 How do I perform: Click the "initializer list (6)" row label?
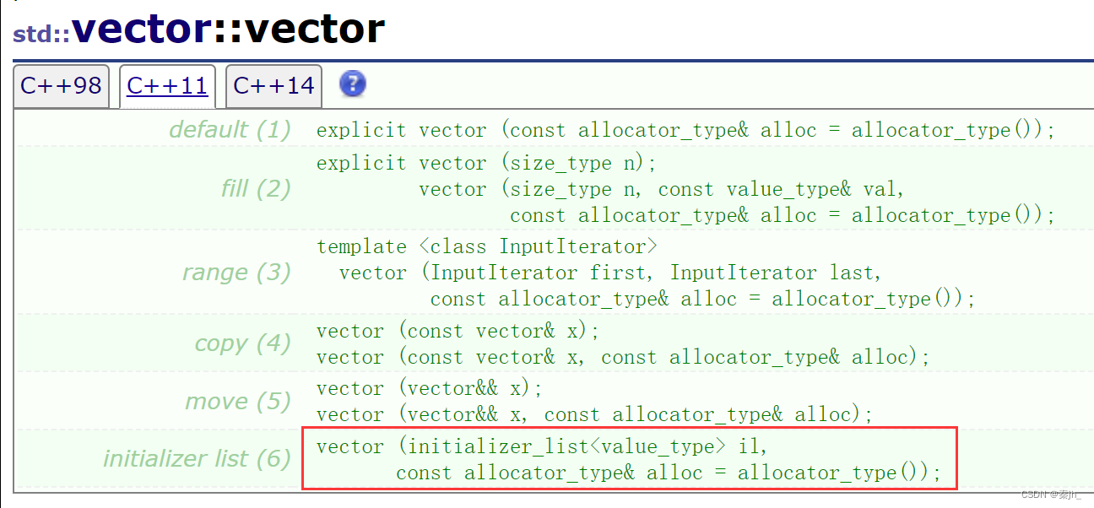click(x=197, y=458)
